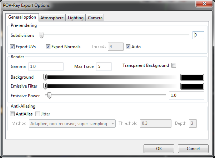Click the Background gradient slider handle
Screen dimensions: 215x158
tap(45, 77)
